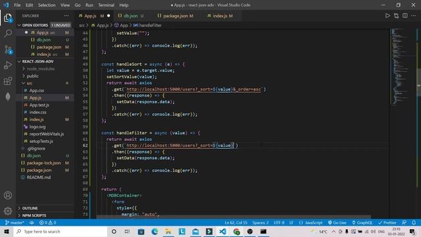Open the MongoDB leaf icon view

click(x=8, y=97)
